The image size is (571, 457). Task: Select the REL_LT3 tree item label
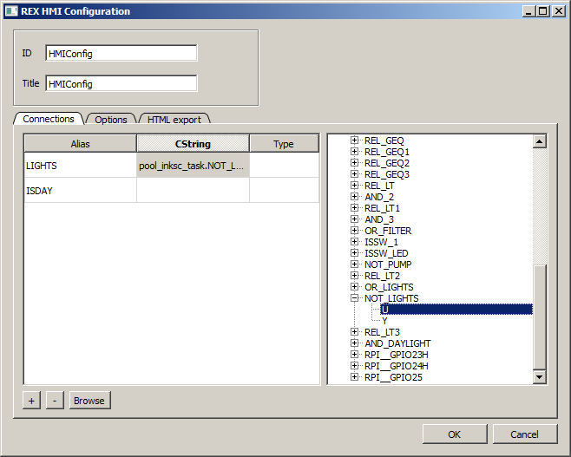[382, 332]
